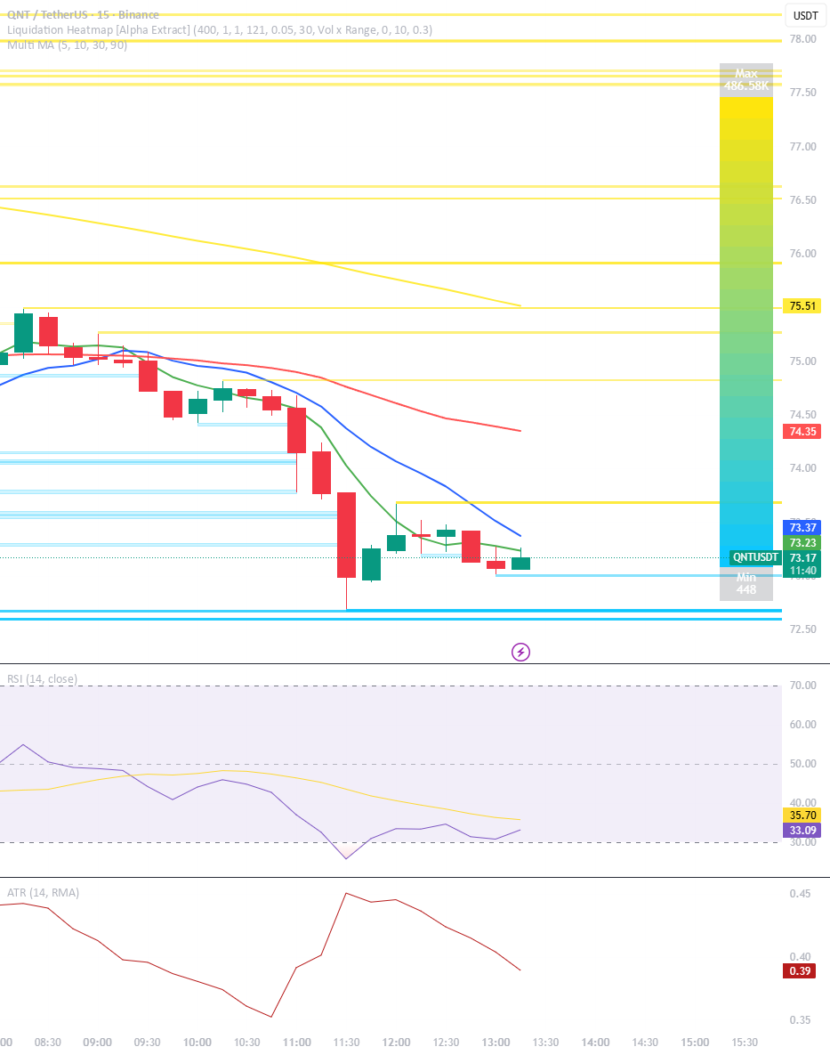
Task: Click the yellow 35.70 RSI MA label
Action: click(x=802, y=816)
